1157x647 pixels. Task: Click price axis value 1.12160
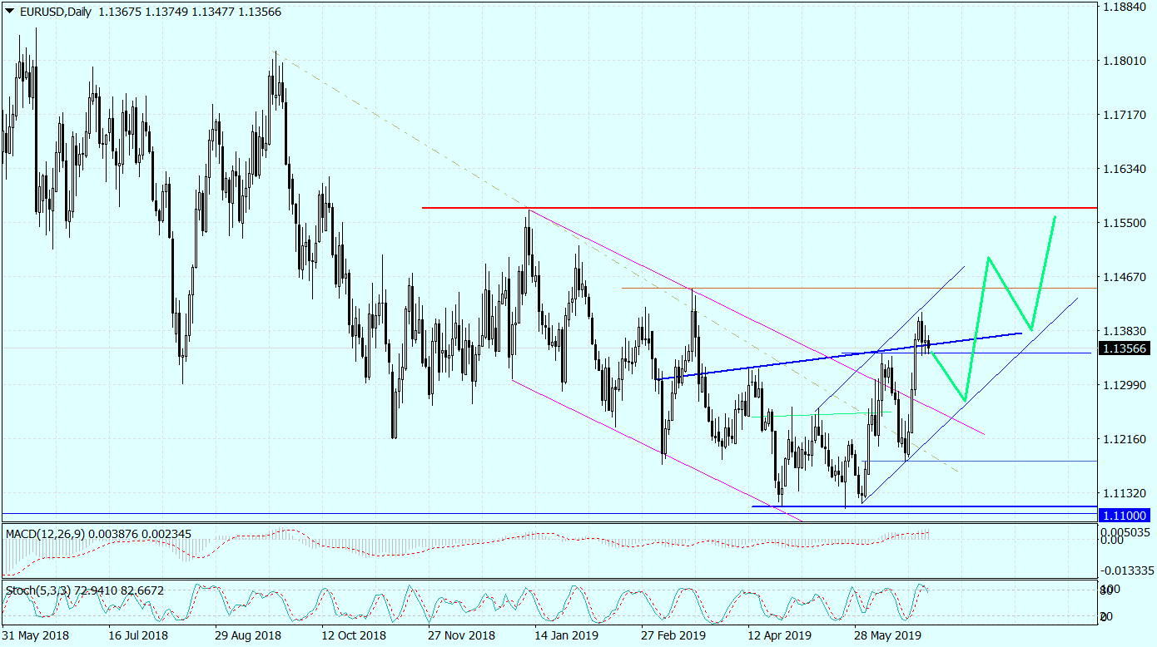[x=1126, y=439]
